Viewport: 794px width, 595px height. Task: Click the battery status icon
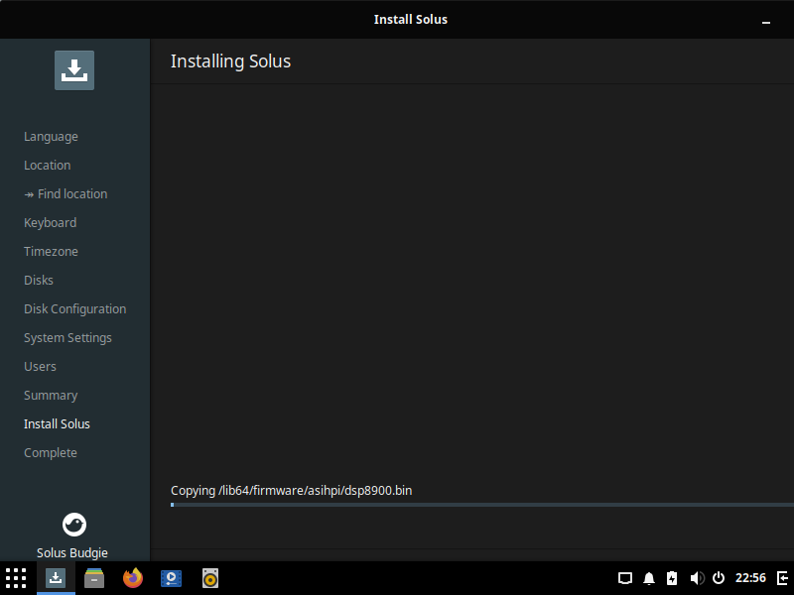tap(672, 578)
